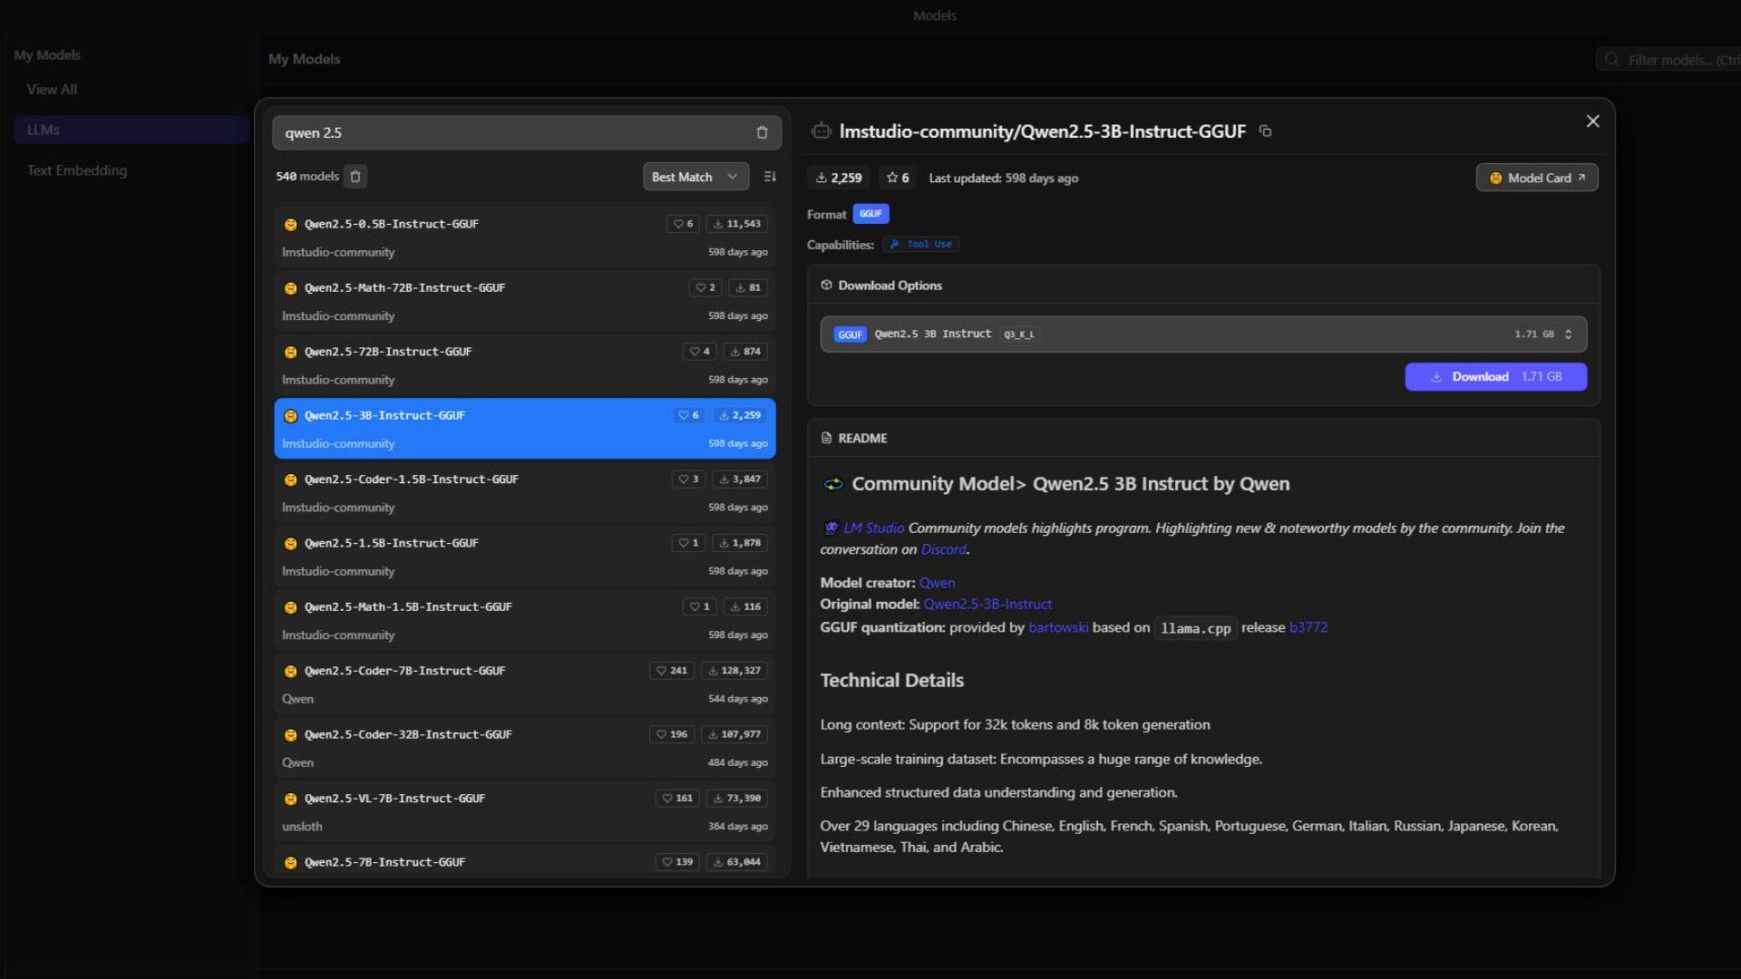The height and width of the screenshot is (979, 1741).
Task: Click the Download Options box icon
Action: click(826, 286)
